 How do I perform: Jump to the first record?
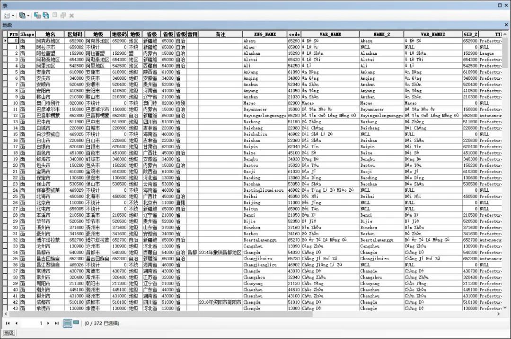point(8,323)
